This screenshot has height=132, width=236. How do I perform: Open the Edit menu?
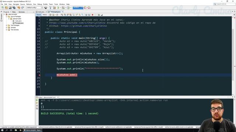(x=6, y=4)
